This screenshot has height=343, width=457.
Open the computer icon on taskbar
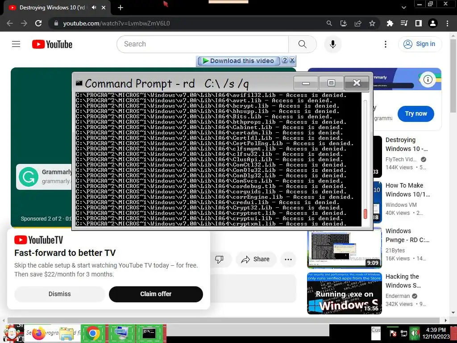[x=121, y=333]
